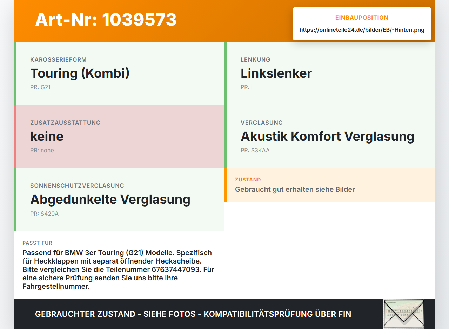Click the orange 'ZUSTAND' label
Image resolution: width=449 pixels, height=329 pixels.
248,180
